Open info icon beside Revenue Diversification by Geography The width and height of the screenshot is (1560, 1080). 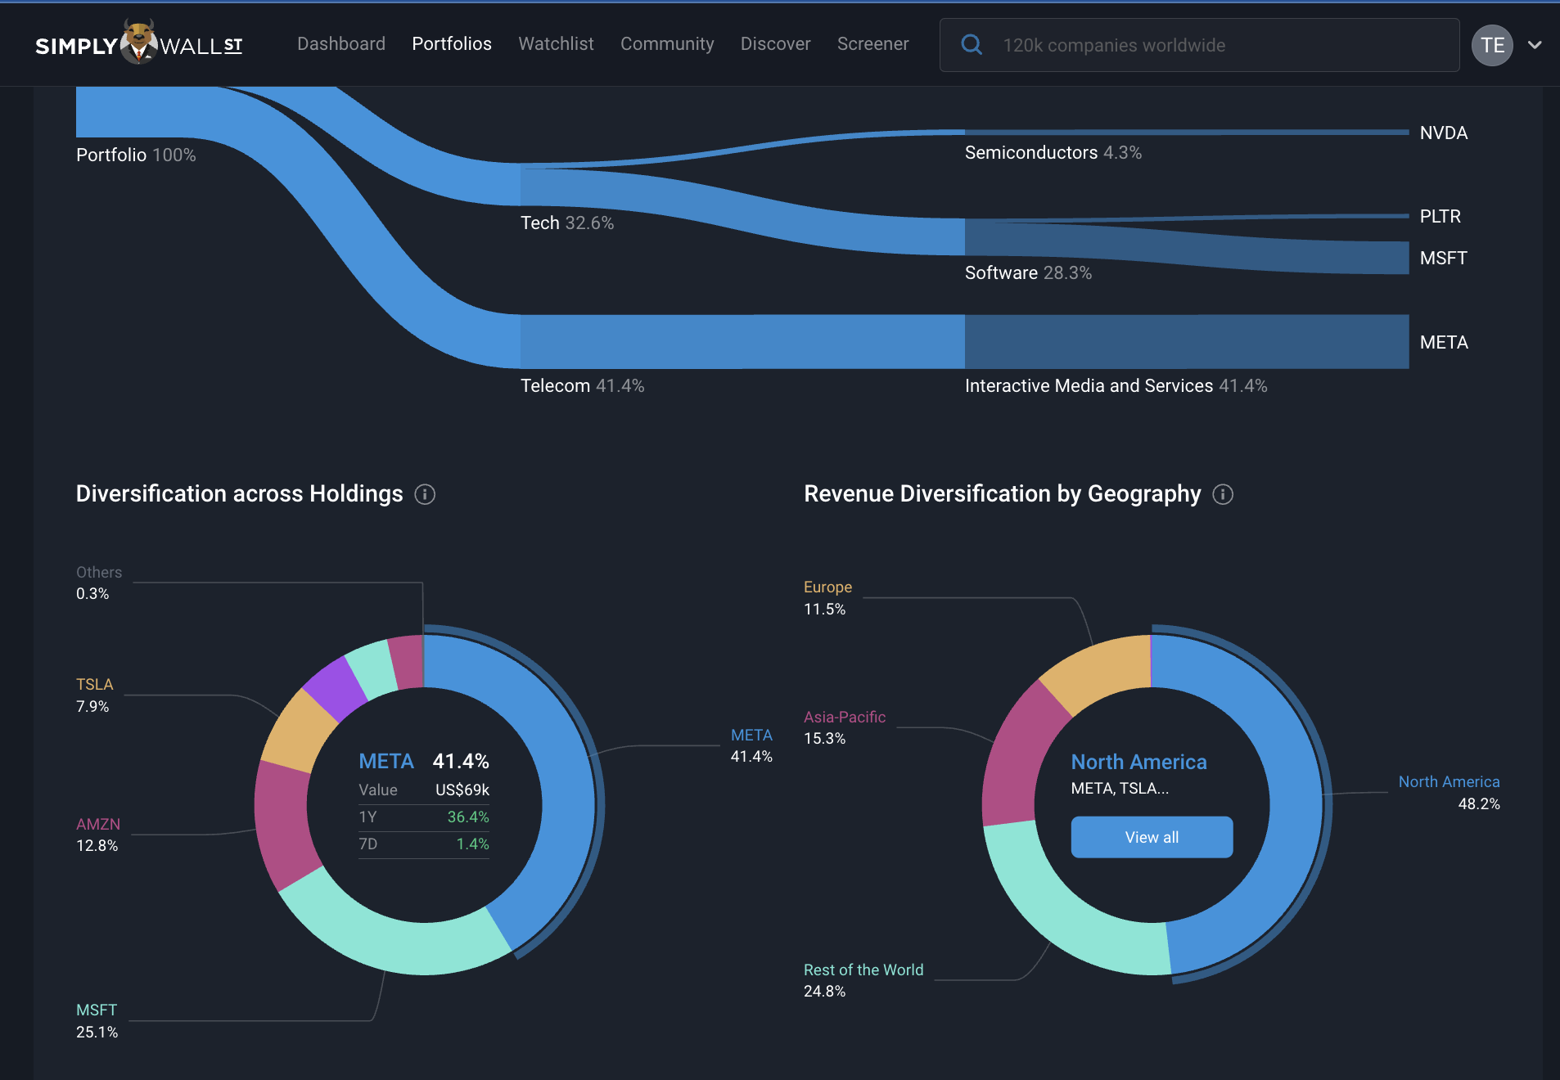click(1223, 494)
